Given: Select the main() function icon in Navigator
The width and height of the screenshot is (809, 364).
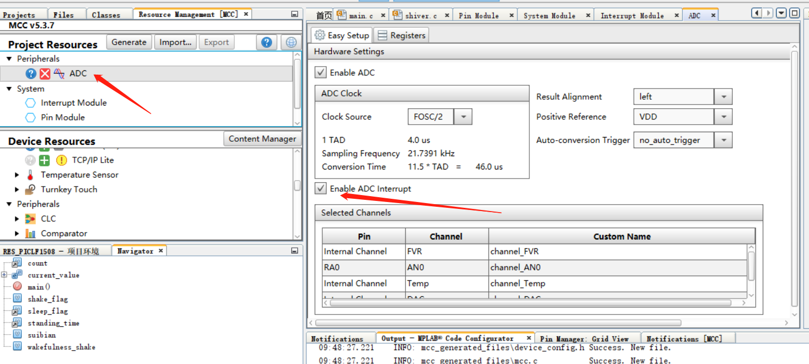Looking at the screenshot, I should pyautogui.click(x=19, y=286).
